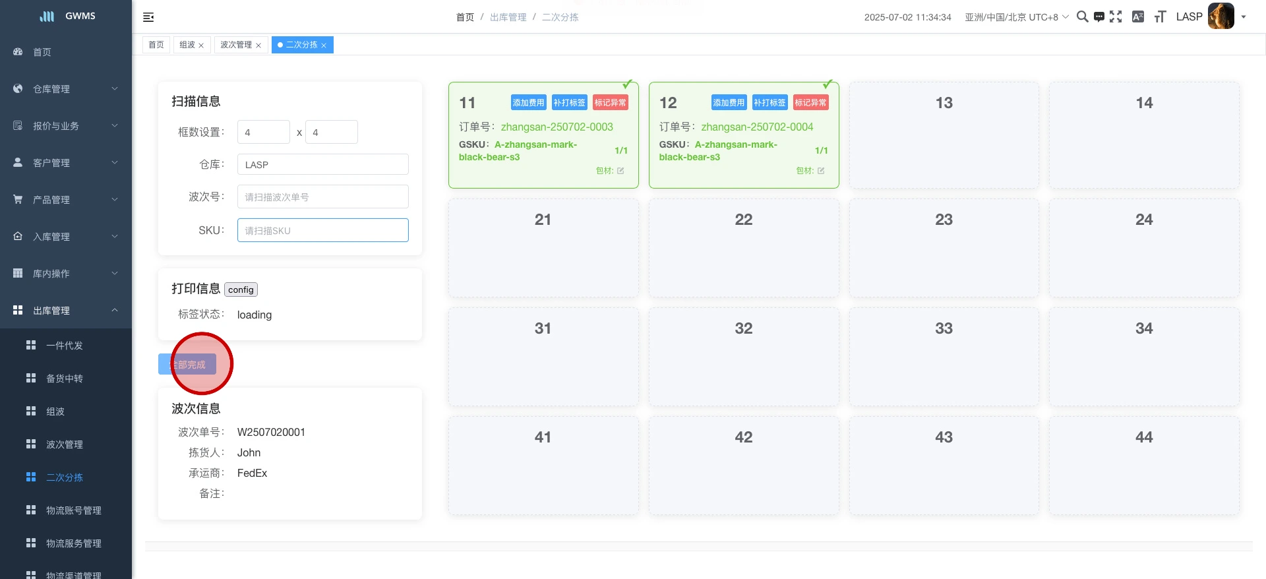
Task: Focus the 波次号 scan input field
Action: coord(322,197)
